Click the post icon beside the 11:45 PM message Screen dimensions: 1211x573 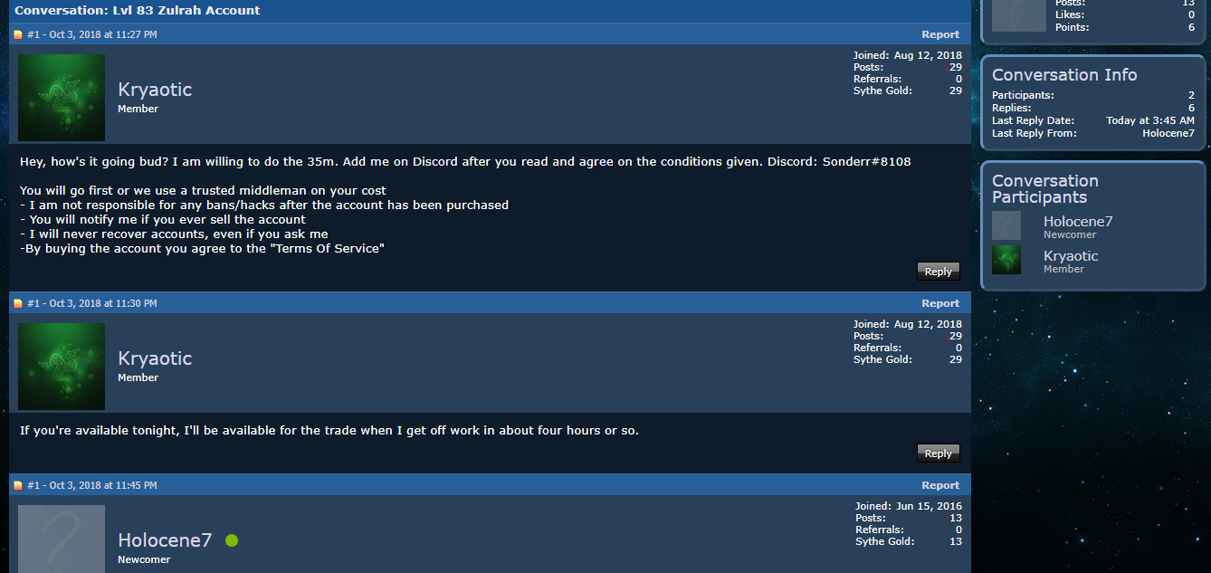(18, 486)
